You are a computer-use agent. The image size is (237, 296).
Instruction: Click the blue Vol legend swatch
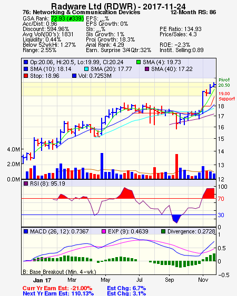74,76
